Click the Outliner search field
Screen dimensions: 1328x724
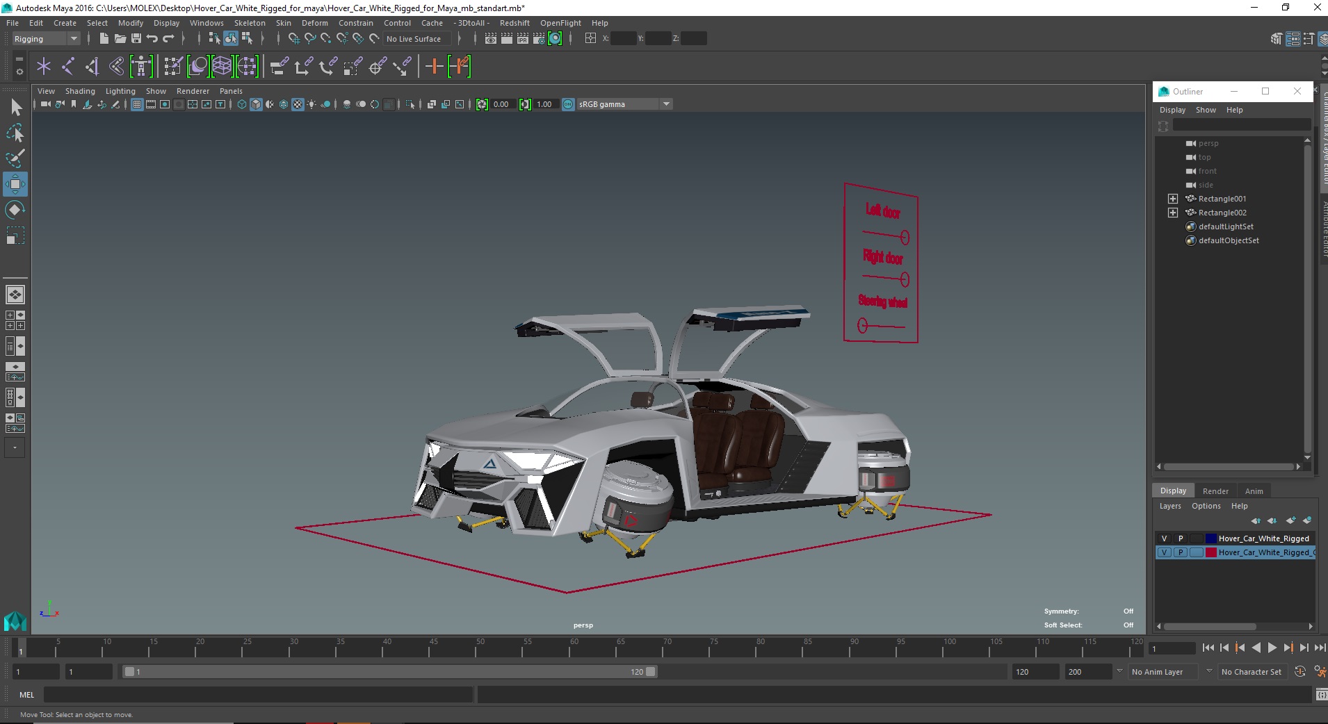(x=1241, y=125)
